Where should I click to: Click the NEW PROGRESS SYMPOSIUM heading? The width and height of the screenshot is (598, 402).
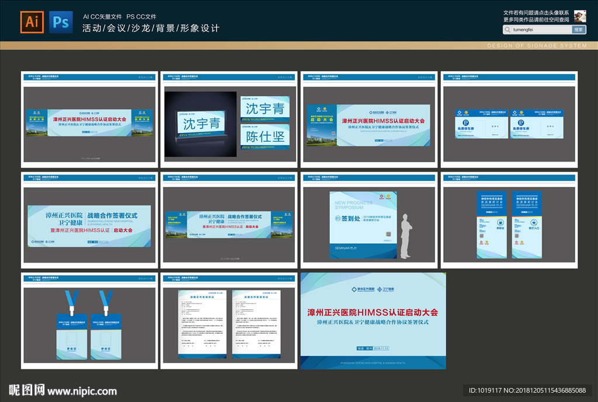coord(353,205)
